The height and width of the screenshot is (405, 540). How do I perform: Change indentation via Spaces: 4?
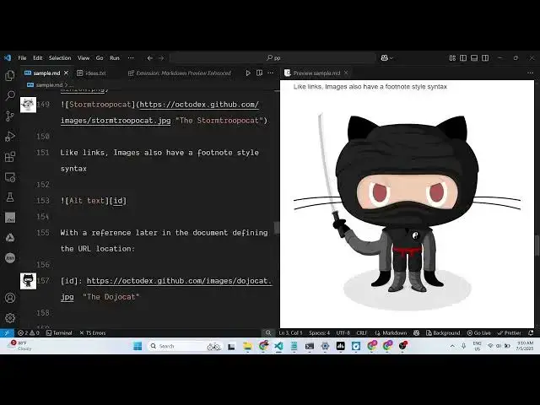coord(319,333)
